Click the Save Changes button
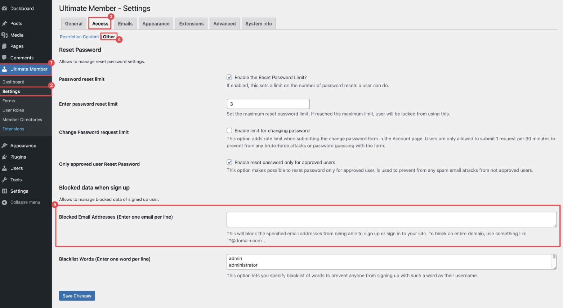 [77, 296]
